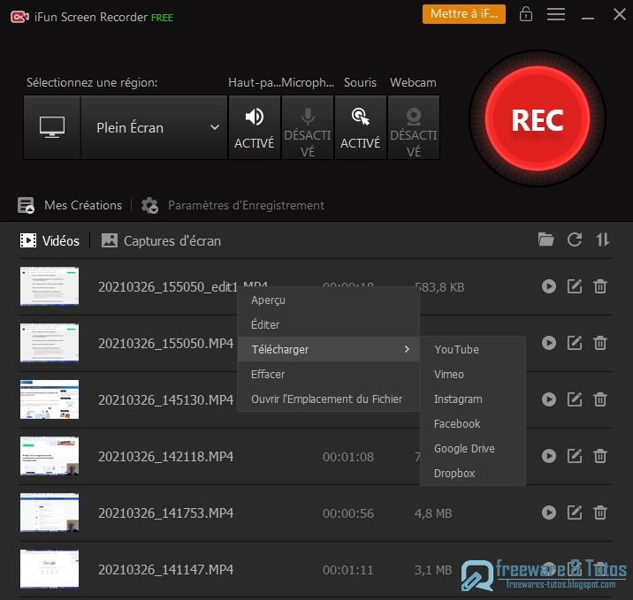Screen dimensions: 633x600
Task: Open the output folder icon
Action: tap(545, 239)
